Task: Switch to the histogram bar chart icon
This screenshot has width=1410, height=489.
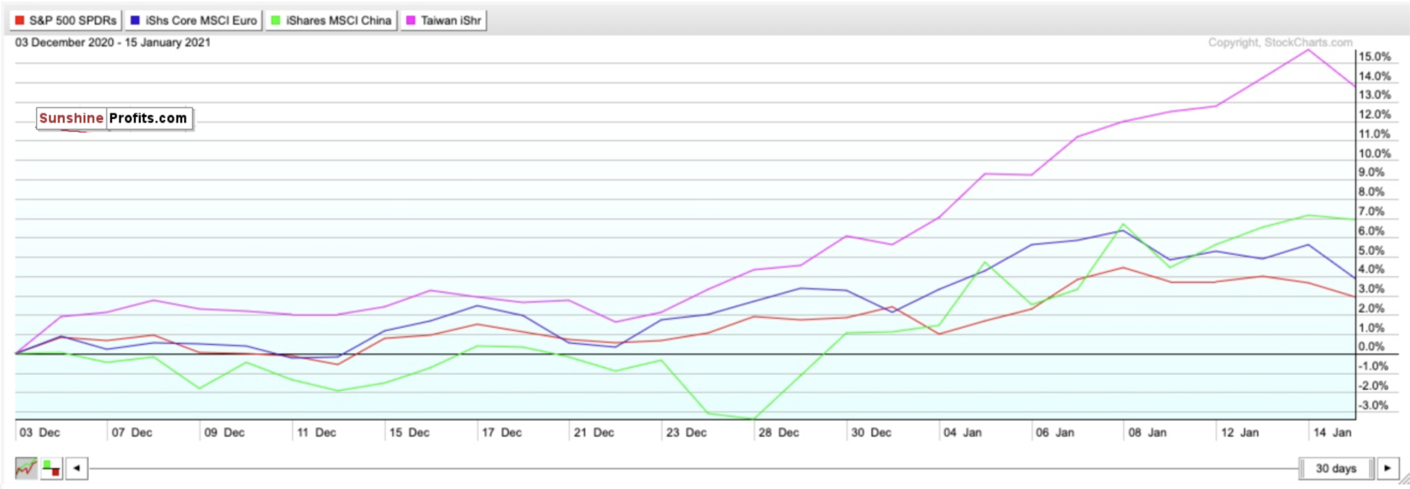Action: (52, 468)
